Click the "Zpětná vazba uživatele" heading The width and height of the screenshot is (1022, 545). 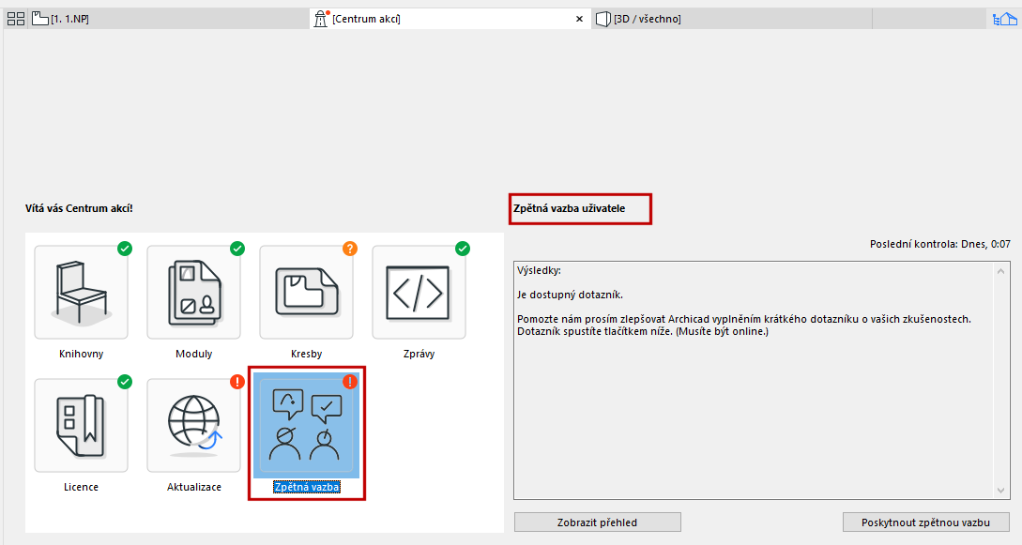click(x=569, y=208)
